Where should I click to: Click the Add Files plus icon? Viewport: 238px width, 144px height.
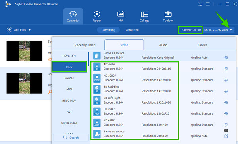9,30
